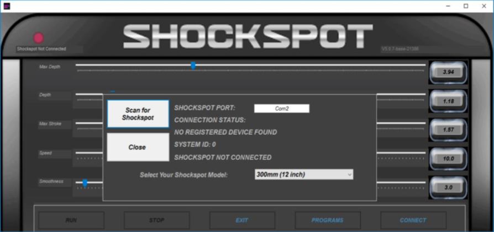The height and width of the screenshot is (232, 494).
Task: Open the PROGRAMS menu button
Action: [x=327, y=220]
